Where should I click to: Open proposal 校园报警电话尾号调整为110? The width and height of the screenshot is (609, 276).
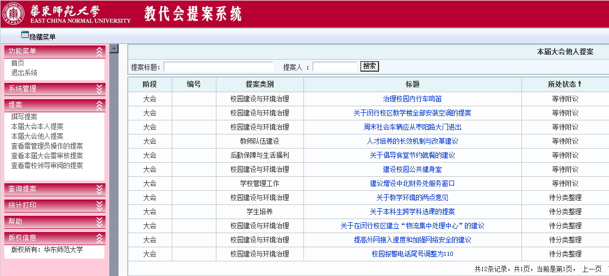click(x=412, y=254)
